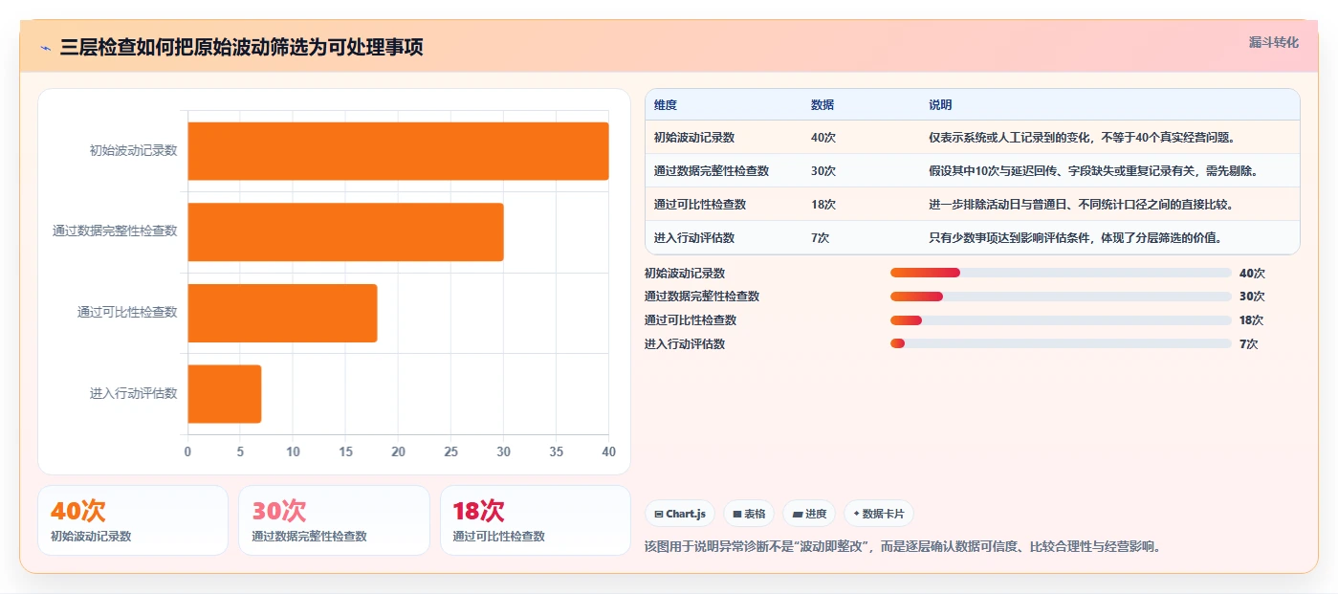Click the footnote starting with 该图用于说明异常诊断
The image size is (1338, 594).
tap(903, 547)
